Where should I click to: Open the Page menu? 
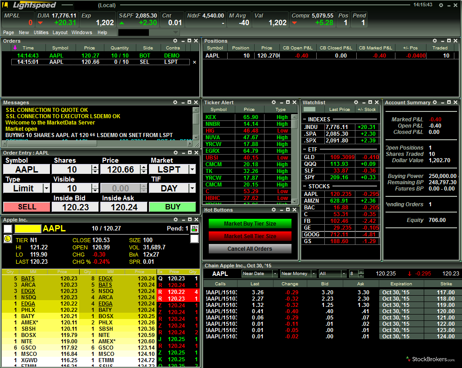(9, 32)
